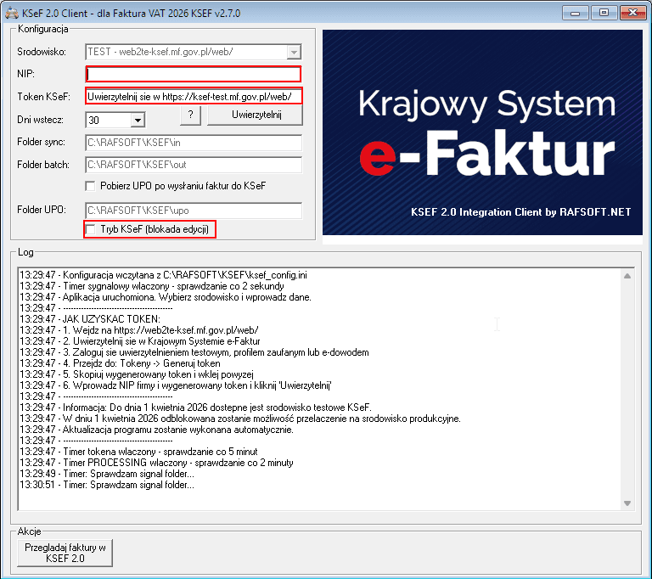The width and height of the screenshot is (652, 579).
Task: Click the Folder sync path field
Action: pyautogui.click(x=194, y=143)
